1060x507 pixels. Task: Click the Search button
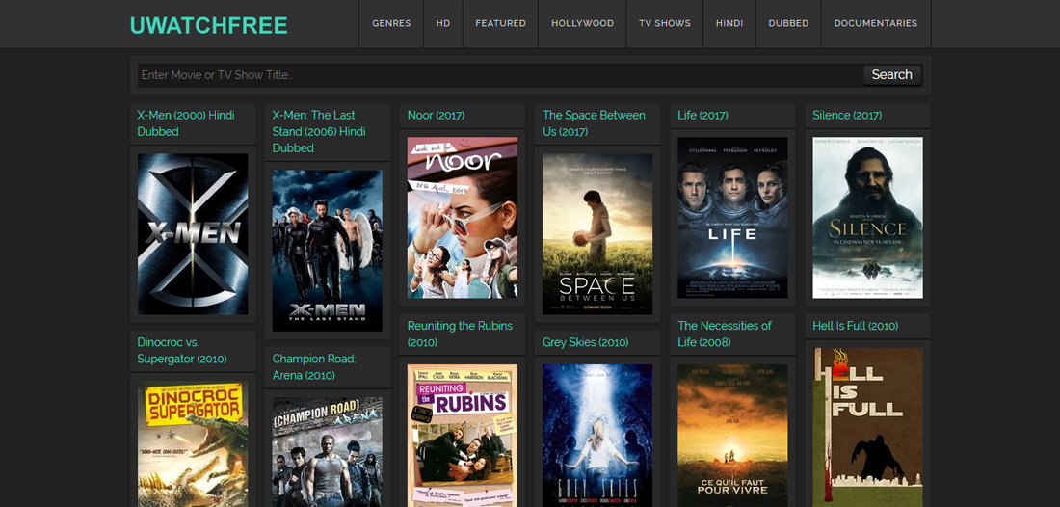coord(891,75)
